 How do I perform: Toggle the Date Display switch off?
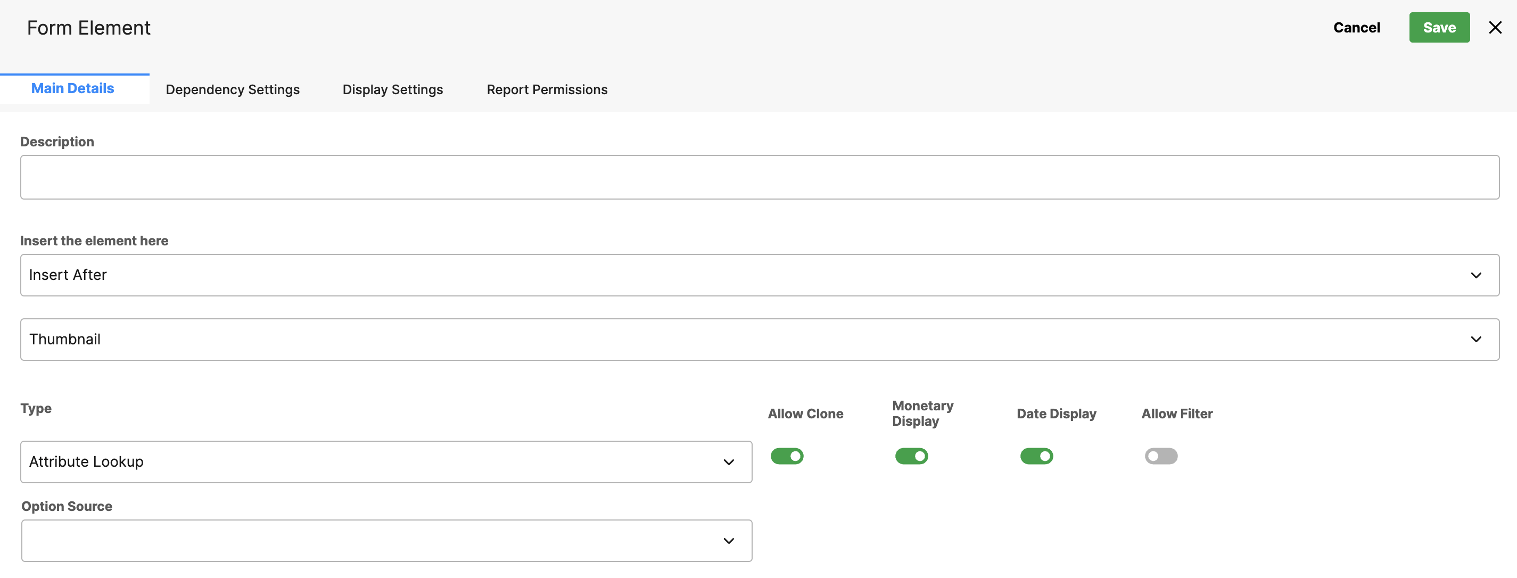coord(1036,456)
